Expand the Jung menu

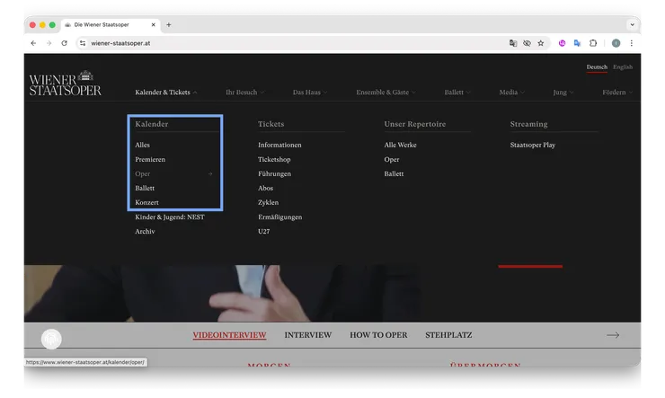point(563,93)
